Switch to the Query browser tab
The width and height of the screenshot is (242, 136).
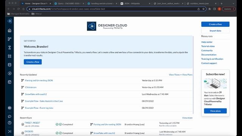69,3
